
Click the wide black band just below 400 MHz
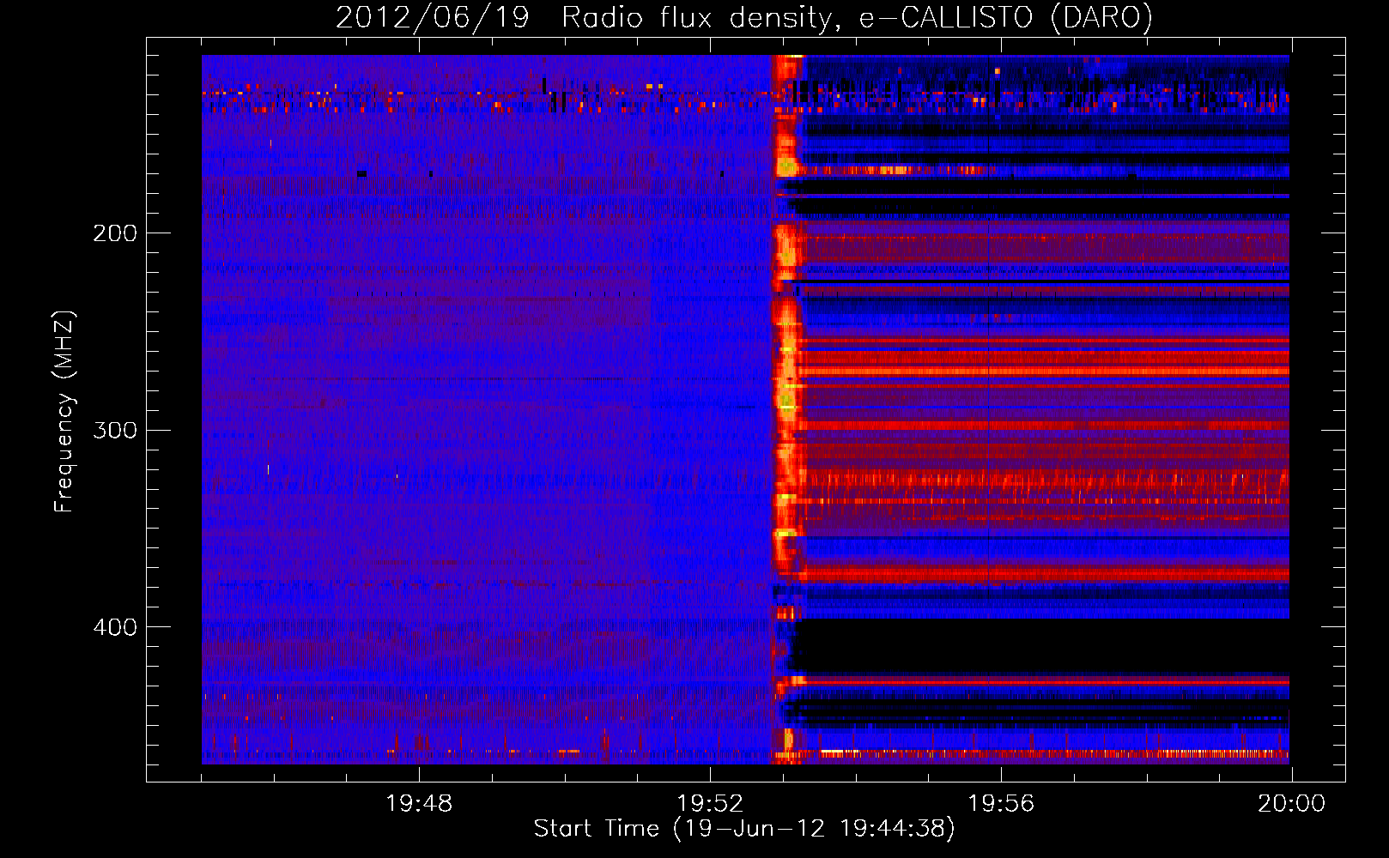pos(1040,647)
